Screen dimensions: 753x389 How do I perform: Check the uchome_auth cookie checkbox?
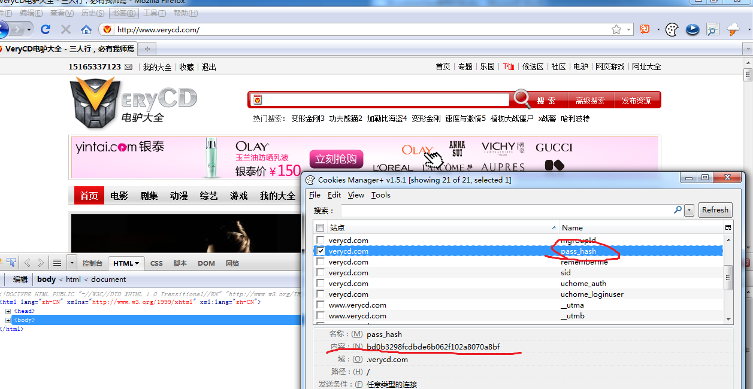(x=320, y=284)
